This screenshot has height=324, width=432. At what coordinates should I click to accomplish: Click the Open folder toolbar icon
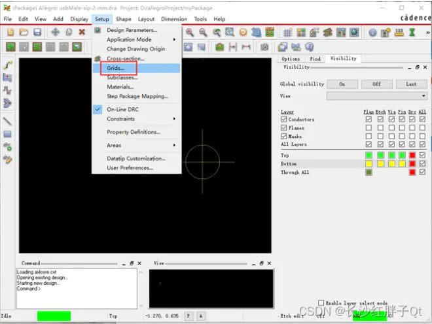(24, 32)
